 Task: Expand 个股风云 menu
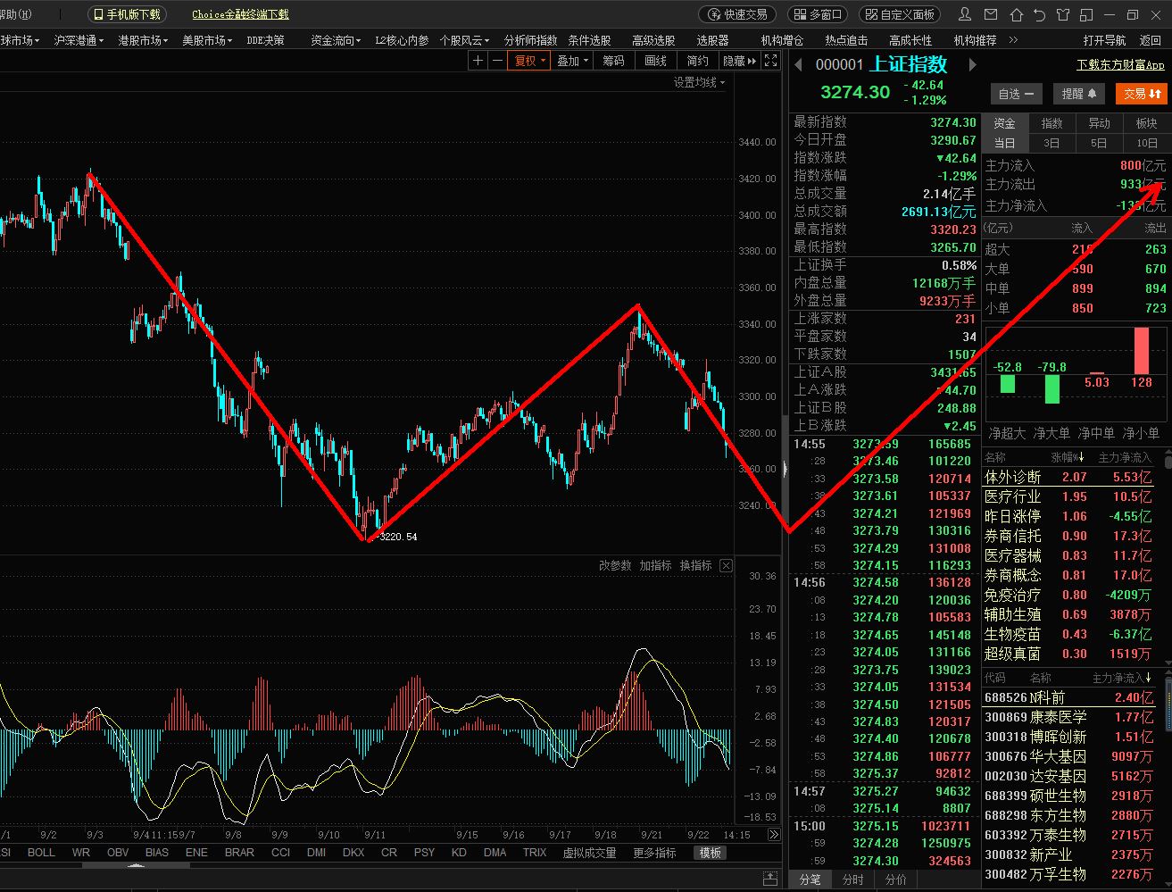click(x=464, y=40)
